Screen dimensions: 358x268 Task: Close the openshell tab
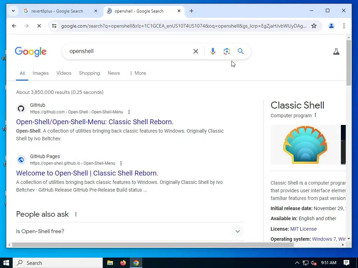click(x=179, y=11)
